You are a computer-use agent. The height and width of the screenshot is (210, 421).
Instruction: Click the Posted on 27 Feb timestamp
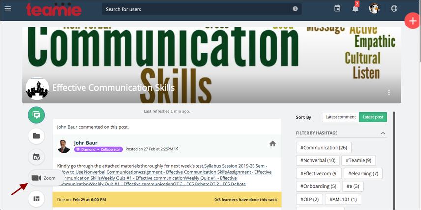149,149
